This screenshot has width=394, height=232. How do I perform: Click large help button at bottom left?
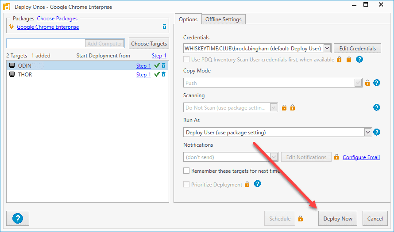pos(18,218)
